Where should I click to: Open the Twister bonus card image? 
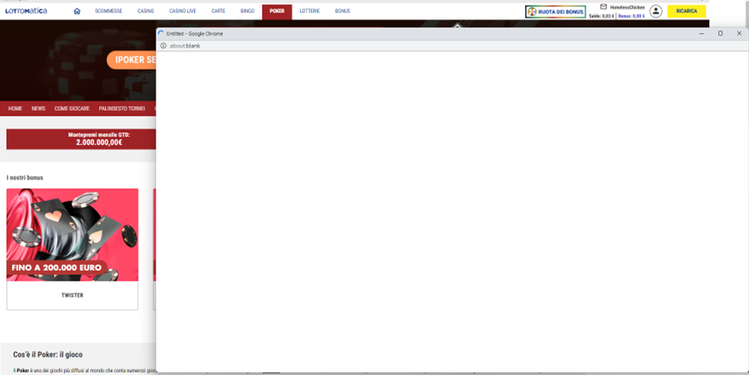tap(72, 235)
